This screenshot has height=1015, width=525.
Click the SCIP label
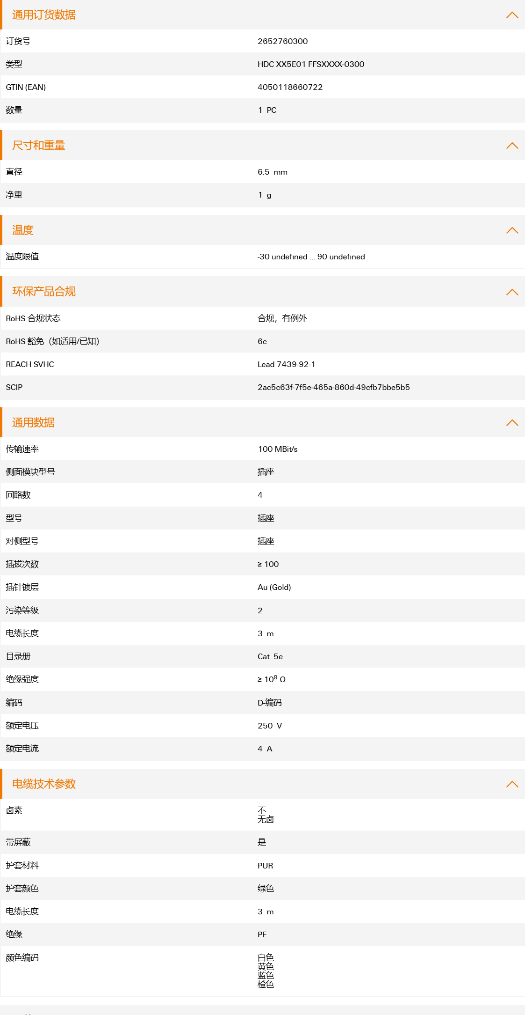[x=14, y=387]
